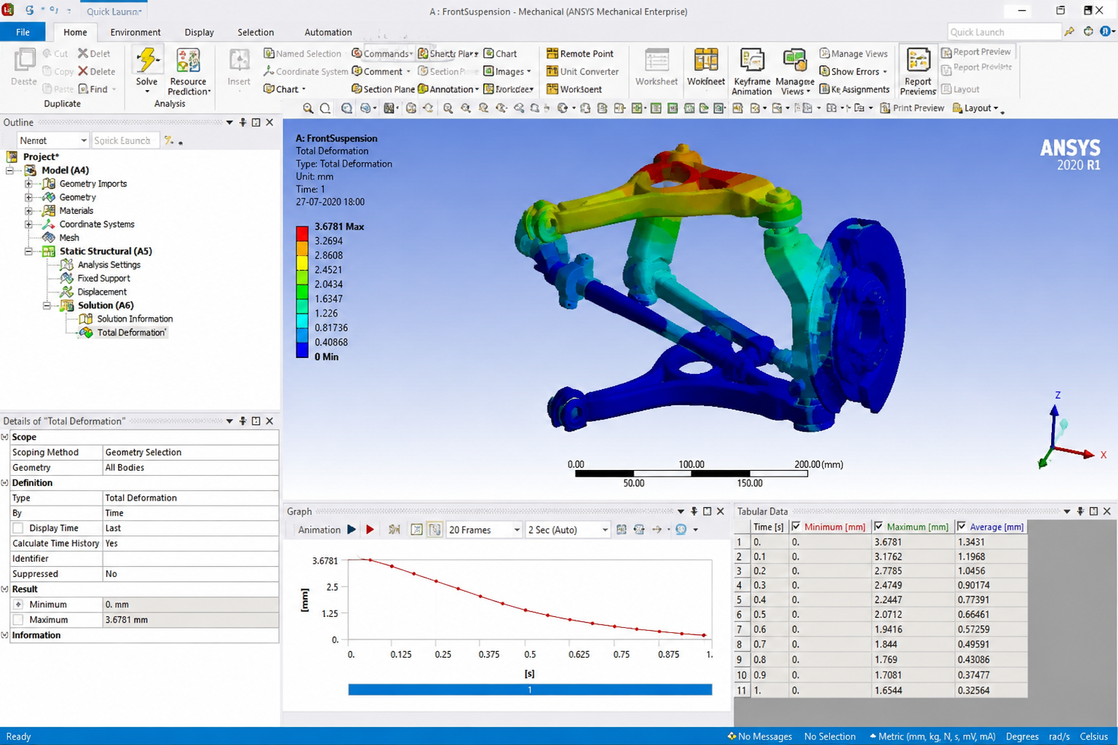Open the Selection ribbon tab
Screen dimensions: 1118x745
(255, 32)
